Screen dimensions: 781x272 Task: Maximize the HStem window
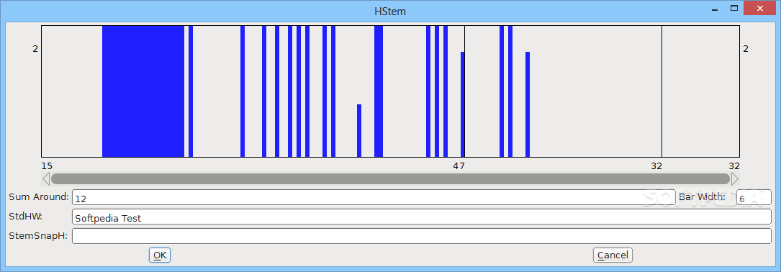click(733, 8)
